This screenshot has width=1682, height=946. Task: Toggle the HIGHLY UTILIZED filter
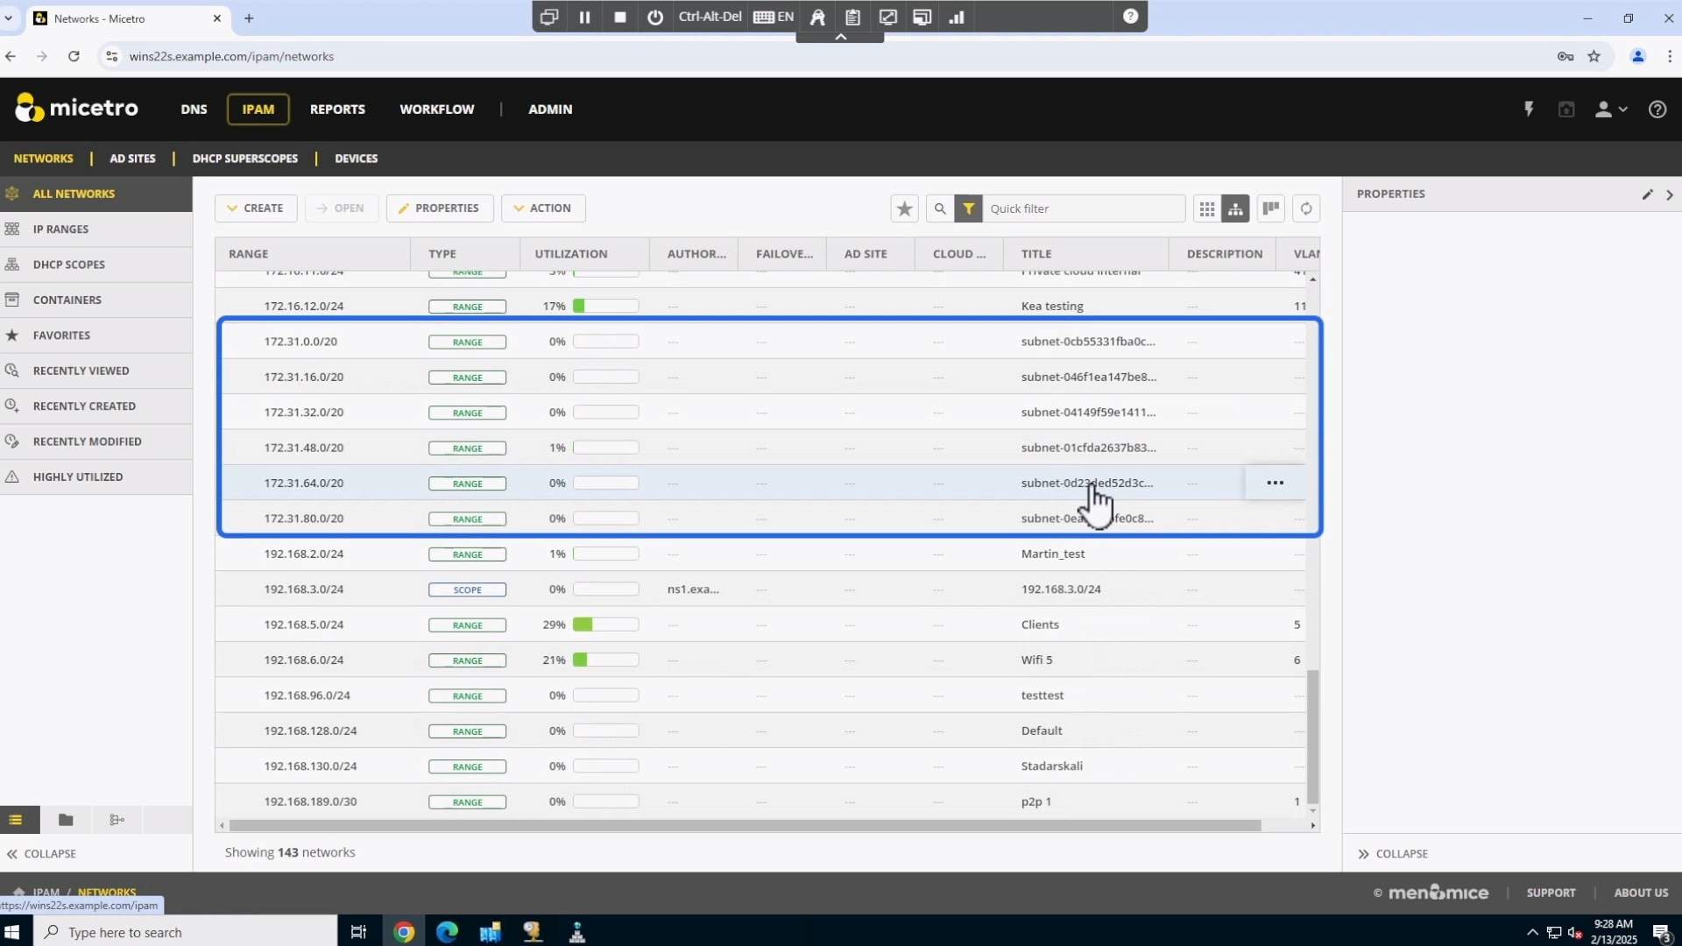coord(78,477)
